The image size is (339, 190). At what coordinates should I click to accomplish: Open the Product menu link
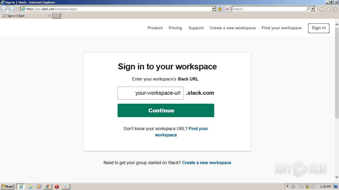point(155,28)
